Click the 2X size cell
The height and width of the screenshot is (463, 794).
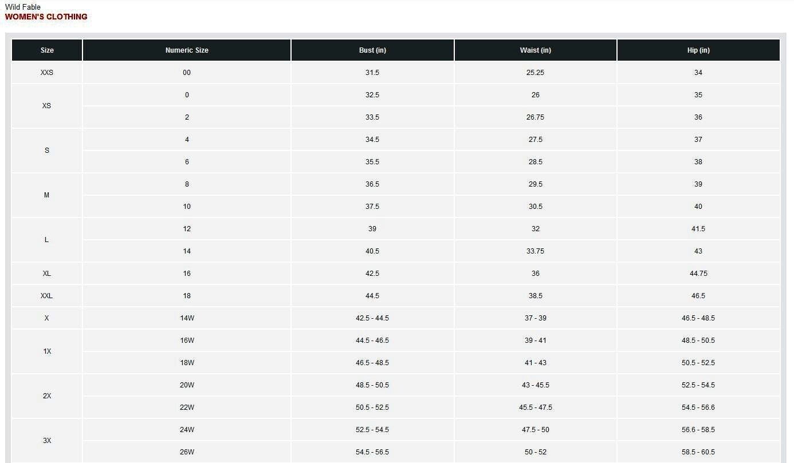47,396
